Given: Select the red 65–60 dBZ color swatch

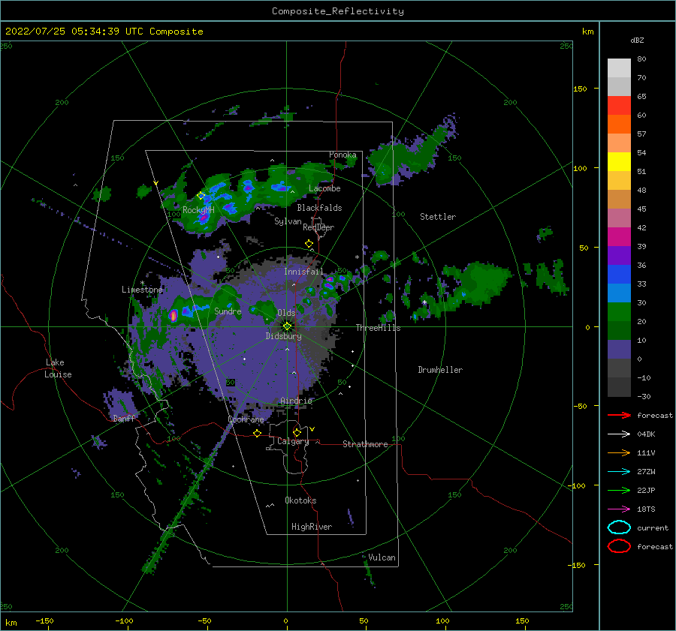Looking at the screenshot, I should click(619, 106).
